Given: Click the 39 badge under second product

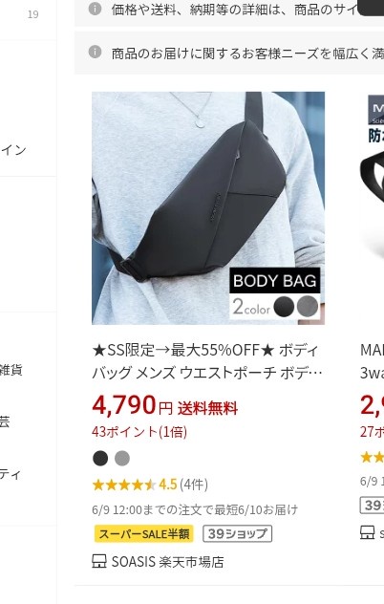Looking at the screenshot, I should (372, 505).
